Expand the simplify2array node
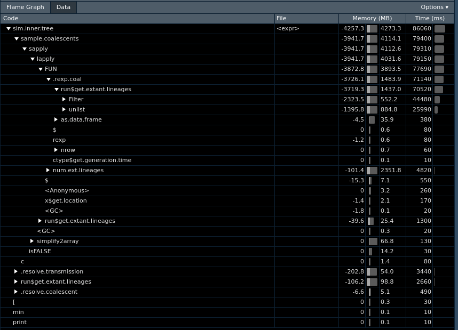 pyautogui.click(x=32, y=241)
